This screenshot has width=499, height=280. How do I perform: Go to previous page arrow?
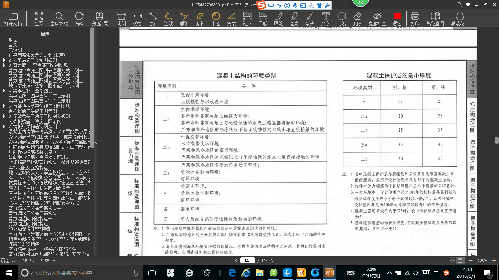coord(236,261)
